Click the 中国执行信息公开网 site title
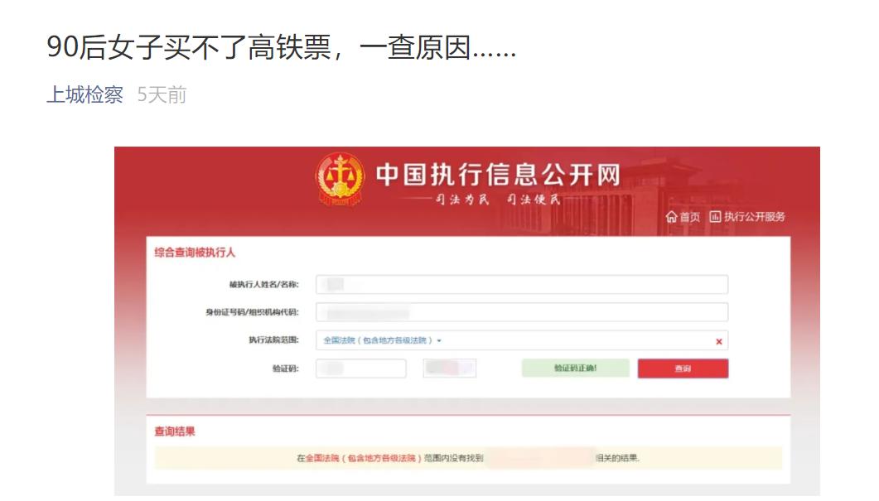879x501 pixels. point(498,174)
